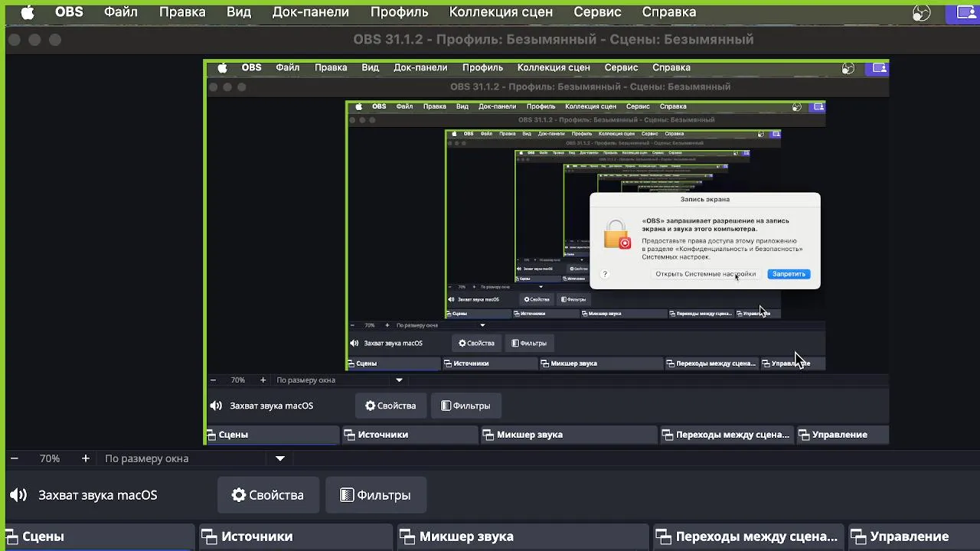Open Фильтры button in the main window toolbar
Image resolution: width=980 pixels, height=551 pixels.
pyautogui.click(x=375, y=495)
